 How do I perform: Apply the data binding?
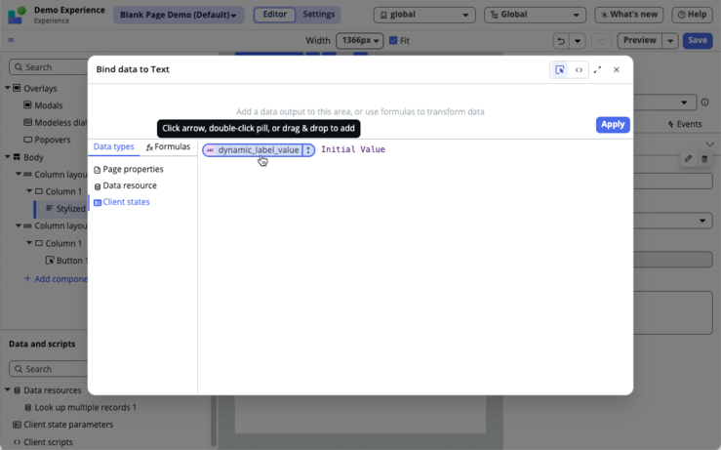613,125
